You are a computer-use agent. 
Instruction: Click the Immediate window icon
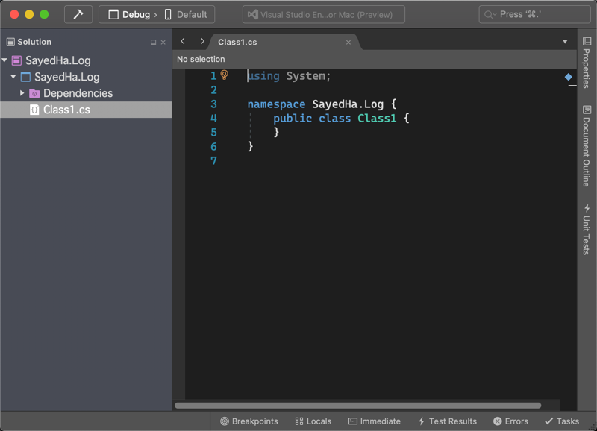(353, 421)
